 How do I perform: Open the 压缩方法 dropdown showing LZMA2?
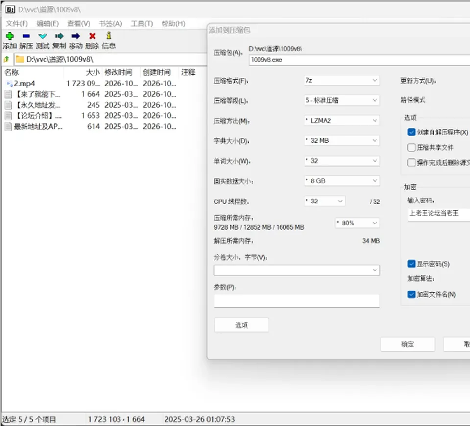(342, 121)
